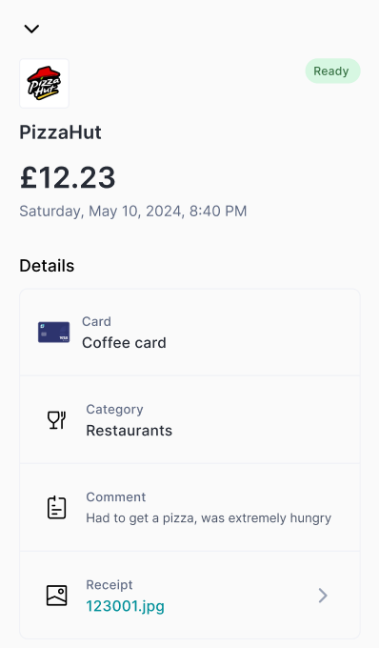Viewport: 379px width, 648px height.
Task: Click the £12.23 transaction amount
Action: click(x=68, y=177)
